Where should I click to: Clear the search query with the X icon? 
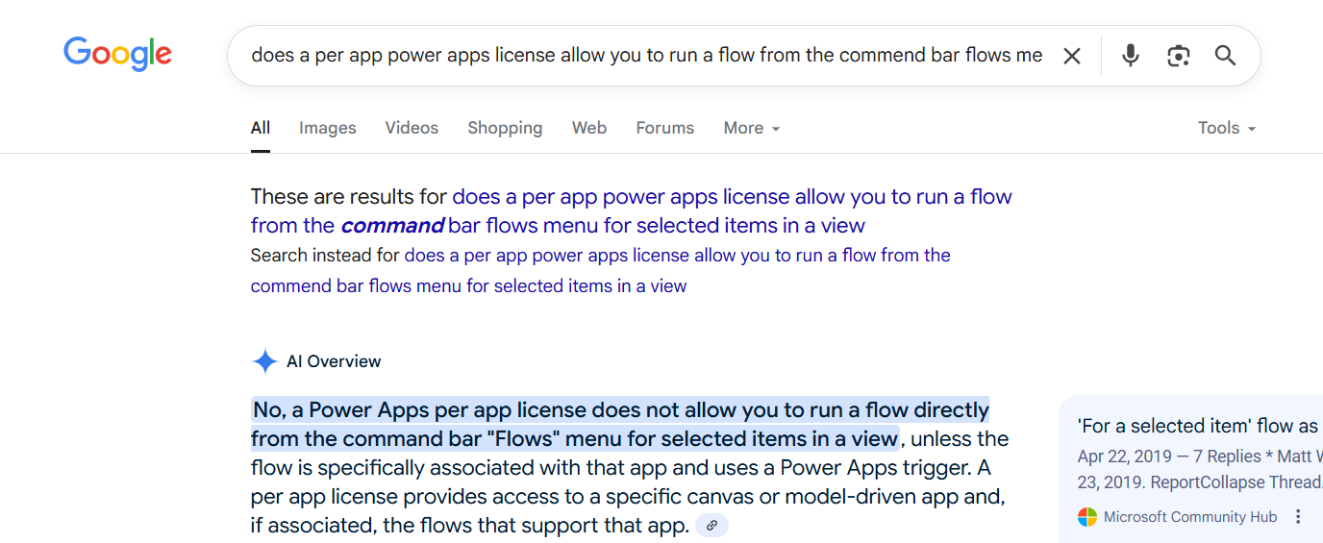click(1072, 56)
